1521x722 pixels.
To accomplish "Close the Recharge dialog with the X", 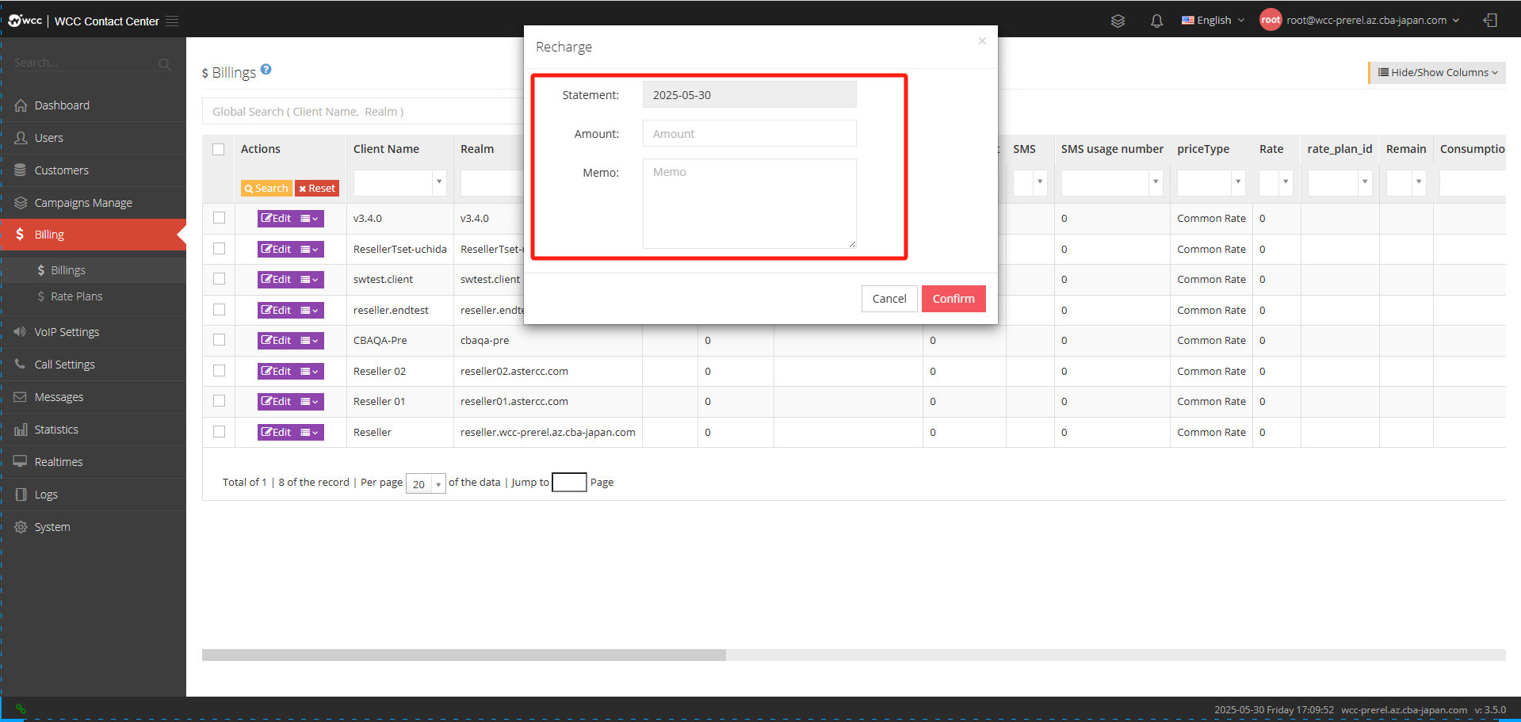I will pos(982,40).
